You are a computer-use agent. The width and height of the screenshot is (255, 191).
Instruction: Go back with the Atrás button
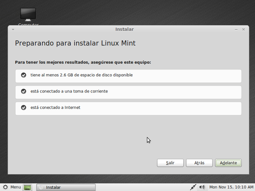[x=199, y=163]
